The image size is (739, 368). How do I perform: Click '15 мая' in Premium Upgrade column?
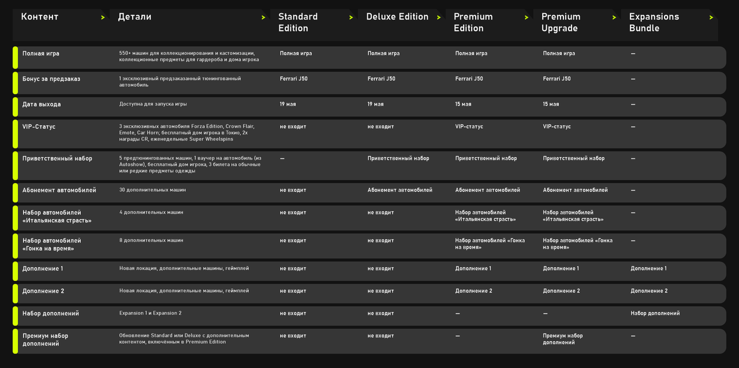click(x=551, y=105)
